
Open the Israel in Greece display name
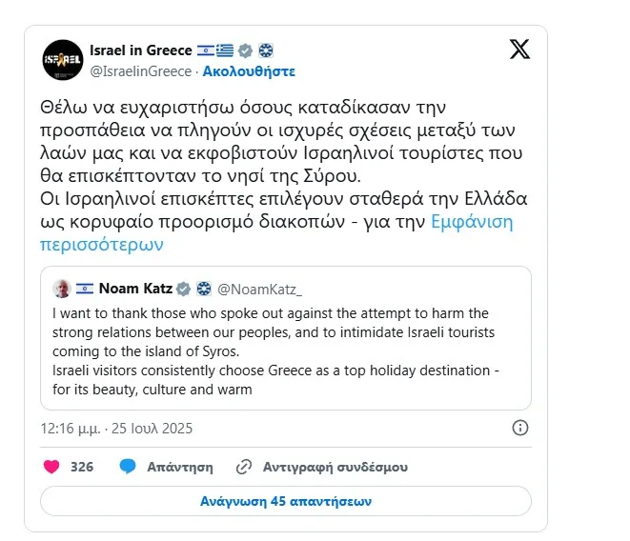tap(141, 50)
